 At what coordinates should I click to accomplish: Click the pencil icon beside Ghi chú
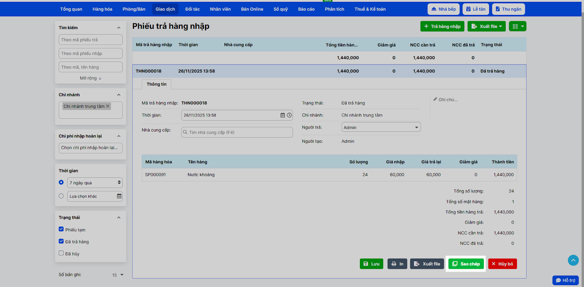(x=435, y=99)
